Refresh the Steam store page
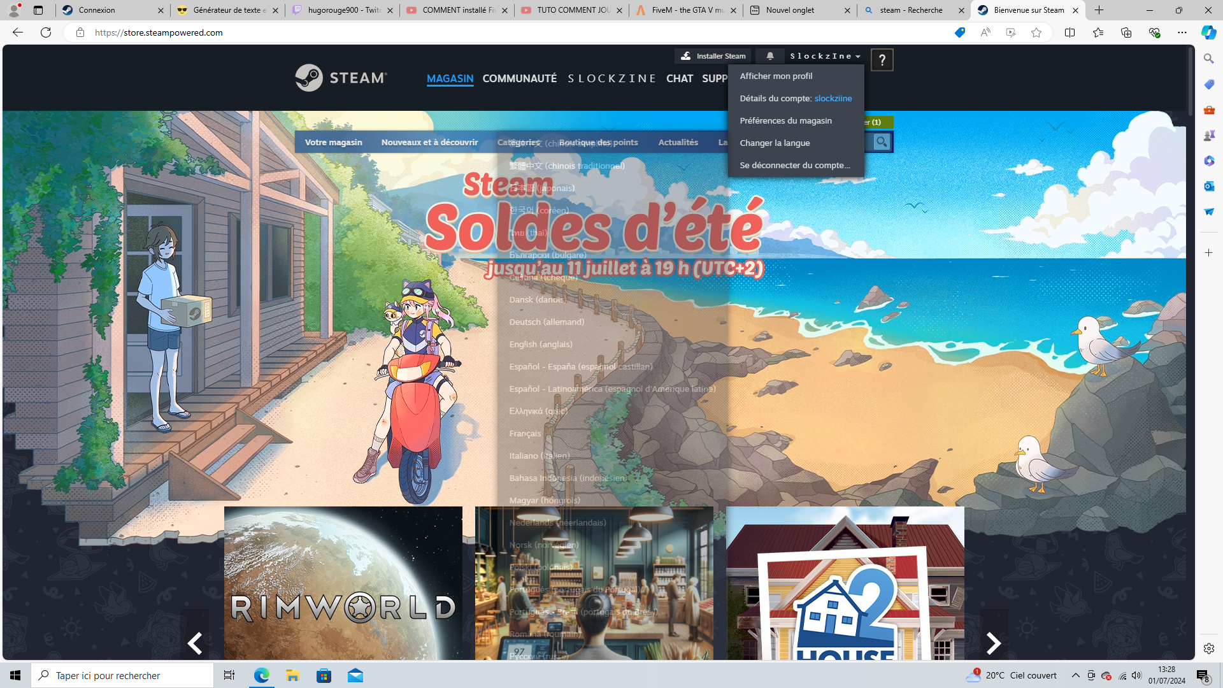The image size is (1223, 688). (46, 32)
